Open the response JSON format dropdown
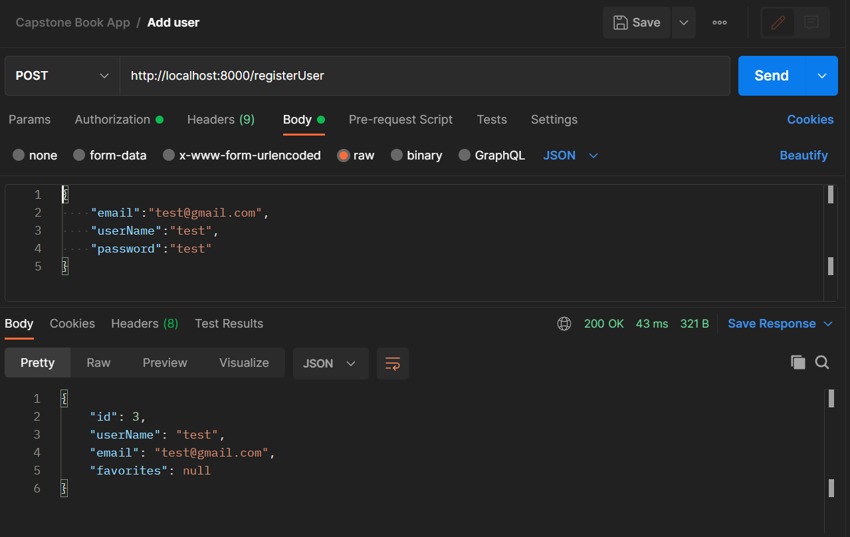The width and height of the screenshot is (850, 537). (330, 364)
